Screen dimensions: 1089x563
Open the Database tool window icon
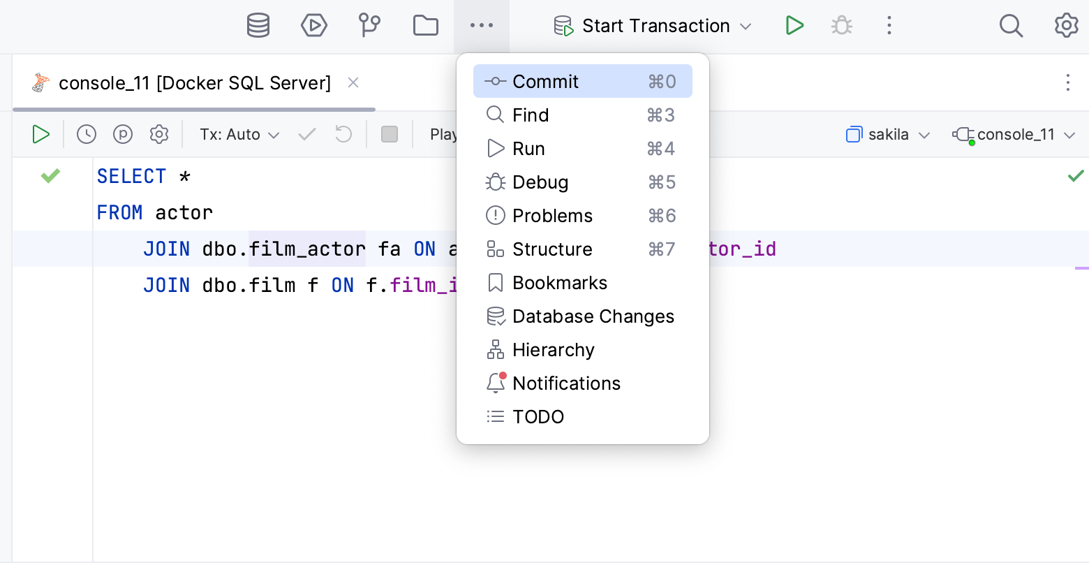(x=258, y=26)
